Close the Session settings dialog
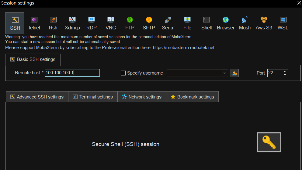Image resolution: width=302 pixels, height=170 pixels. (299, 3)
